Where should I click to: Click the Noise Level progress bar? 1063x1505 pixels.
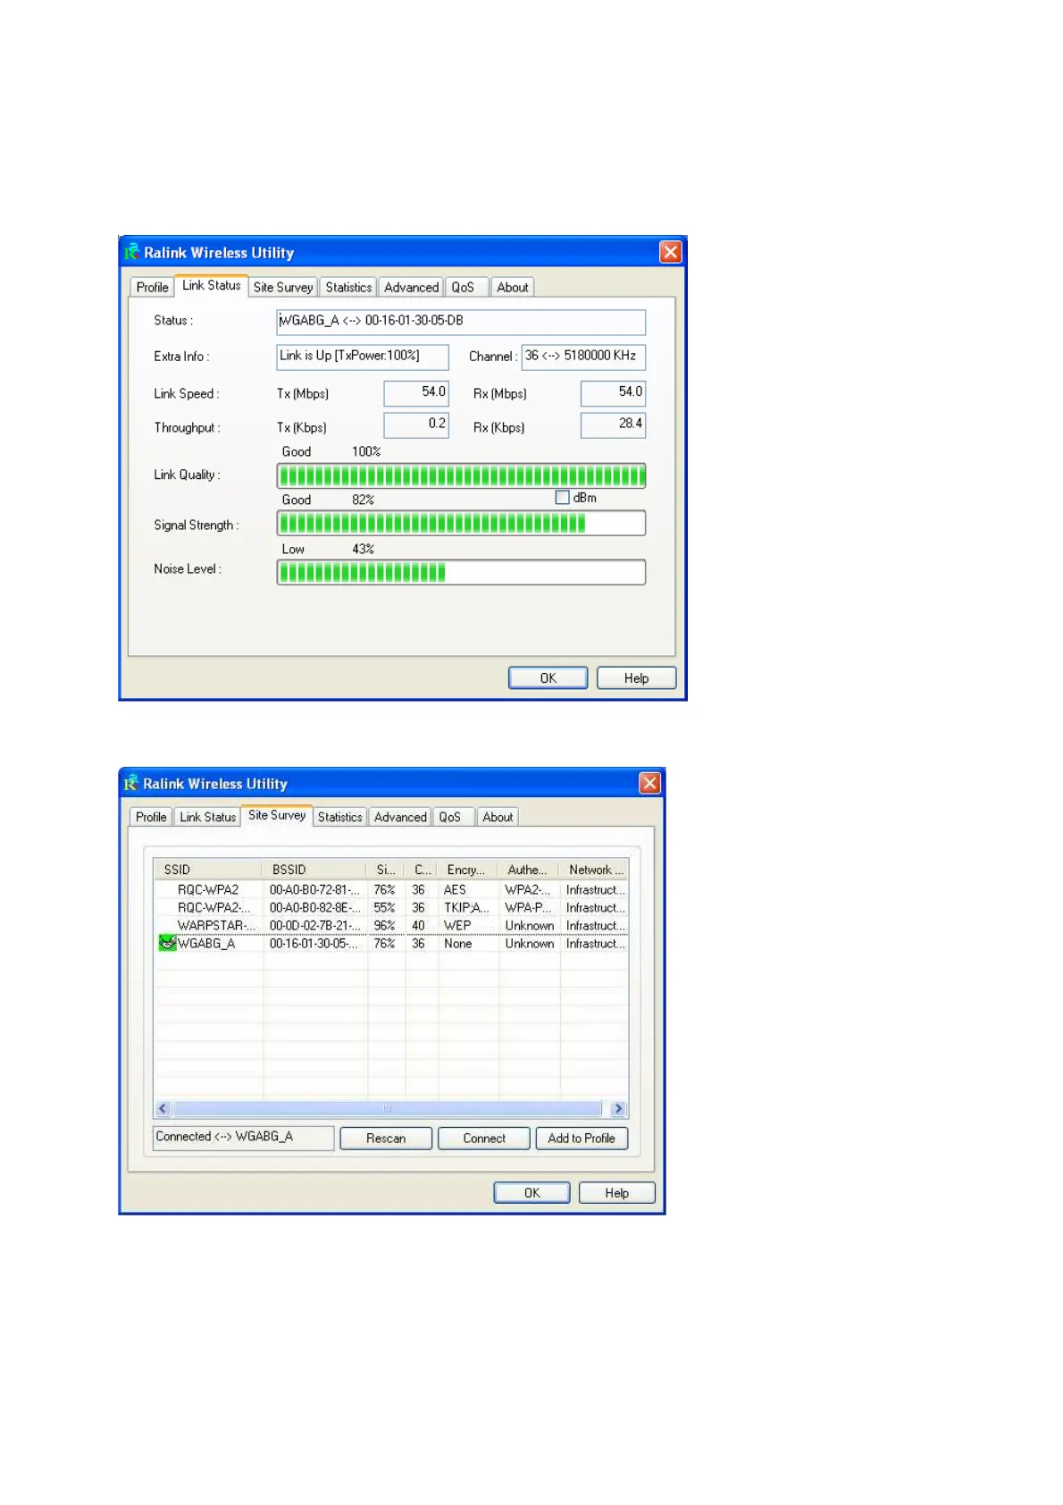coord(461,572)
